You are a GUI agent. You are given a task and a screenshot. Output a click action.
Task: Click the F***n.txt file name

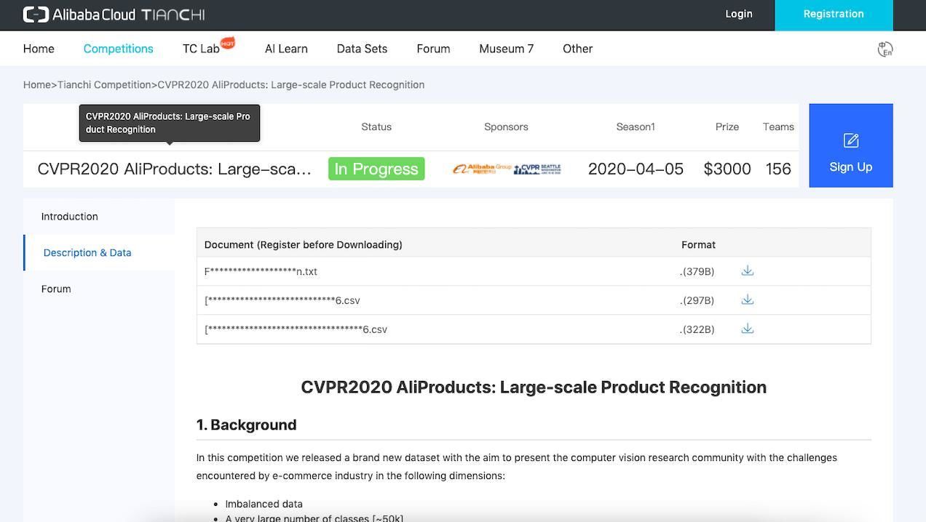pyautogui.click(x=261, y=271)
